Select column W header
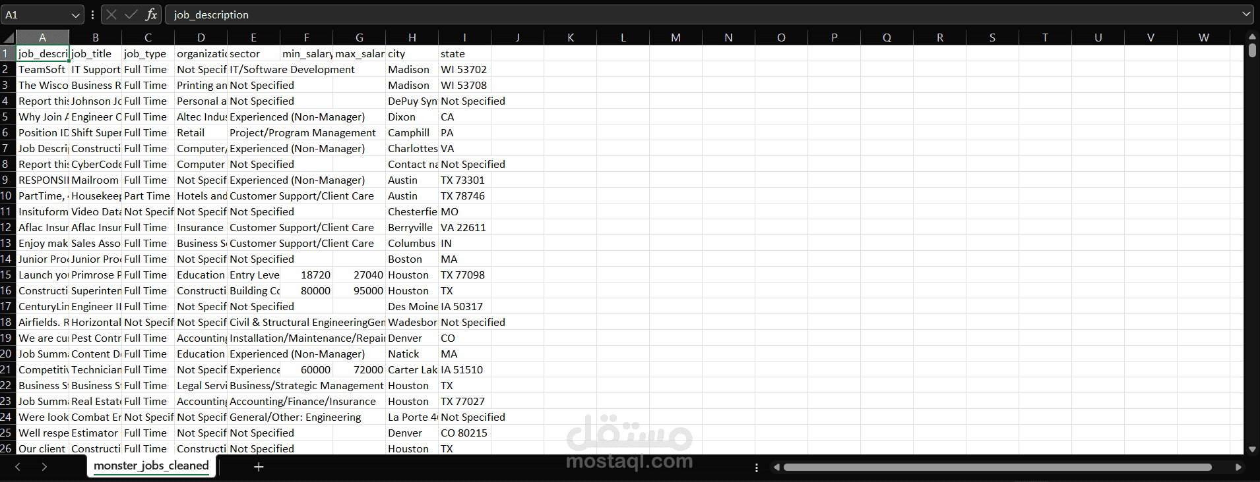Screen dimensions: 1260x482 click(x=1203, y=38)
